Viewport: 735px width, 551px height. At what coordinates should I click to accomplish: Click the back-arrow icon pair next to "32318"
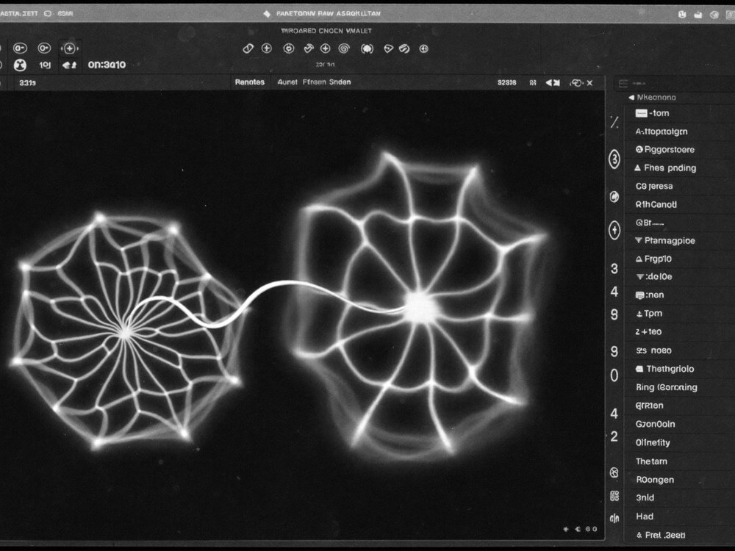pyautogui.click(x=553, y=83)
